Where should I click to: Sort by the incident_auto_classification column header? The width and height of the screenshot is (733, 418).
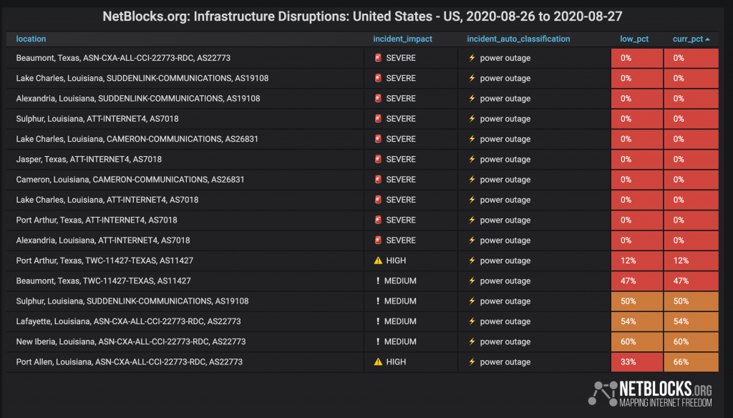click(x=518, y=39)
